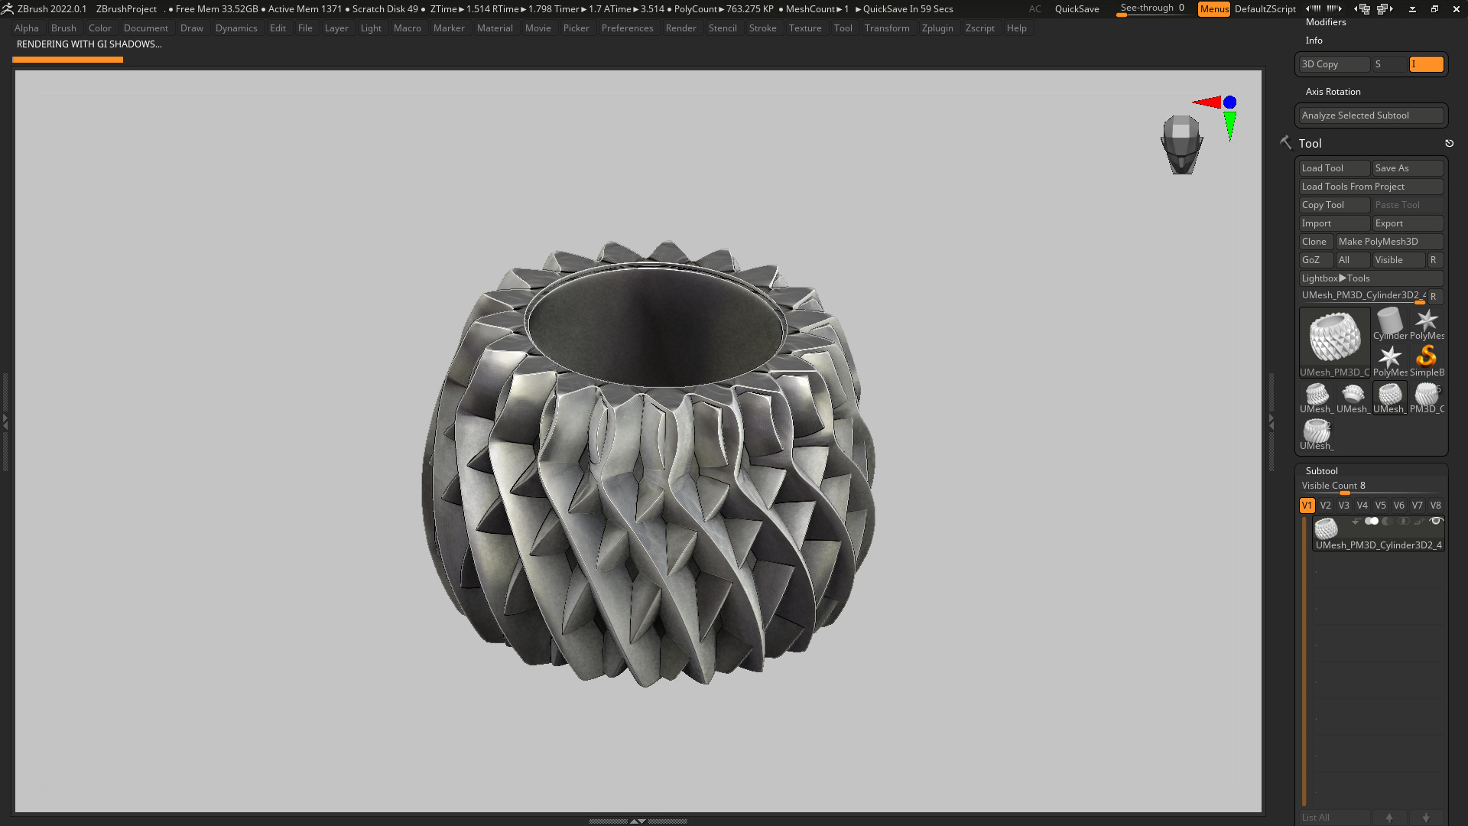Click the Clone button
Viewport: 1468px width, 826px height.
pos(1317,242)
